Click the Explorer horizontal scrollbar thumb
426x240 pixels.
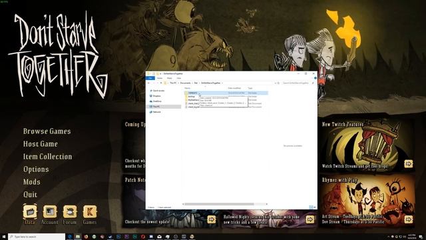tap(219, 204)
